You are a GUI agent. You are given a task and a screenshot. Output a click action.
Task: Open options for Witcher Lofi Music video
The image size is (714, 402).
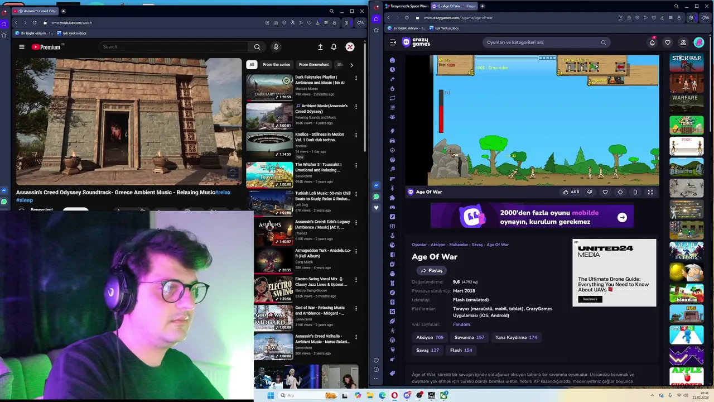(x=356, y=194)
